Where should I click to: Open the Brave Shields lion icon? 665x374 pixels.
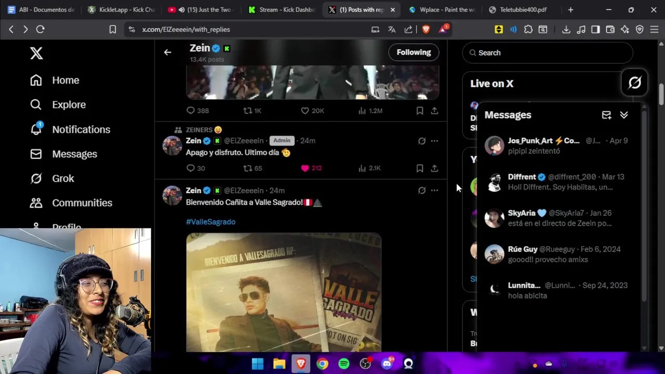[426, 30]
